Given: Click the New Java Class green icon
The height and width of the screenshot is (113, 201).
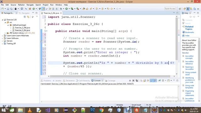Looking at the screenshot, I should (34, 9).
